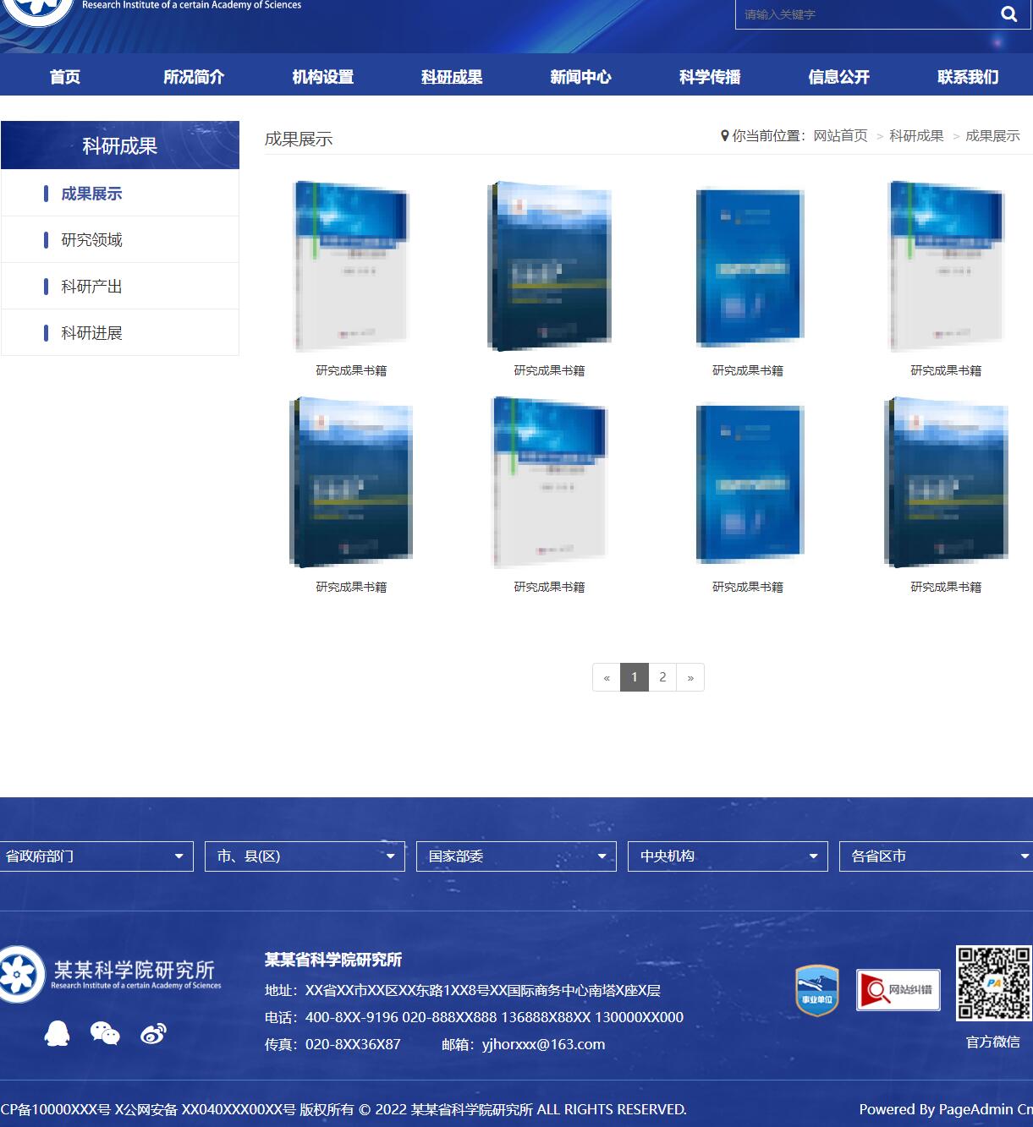Image resolution: width=1033 pixels, height=1127 pixels.
Task: Open 新闻中心 in the navigation bar
Action: [580, 77]
